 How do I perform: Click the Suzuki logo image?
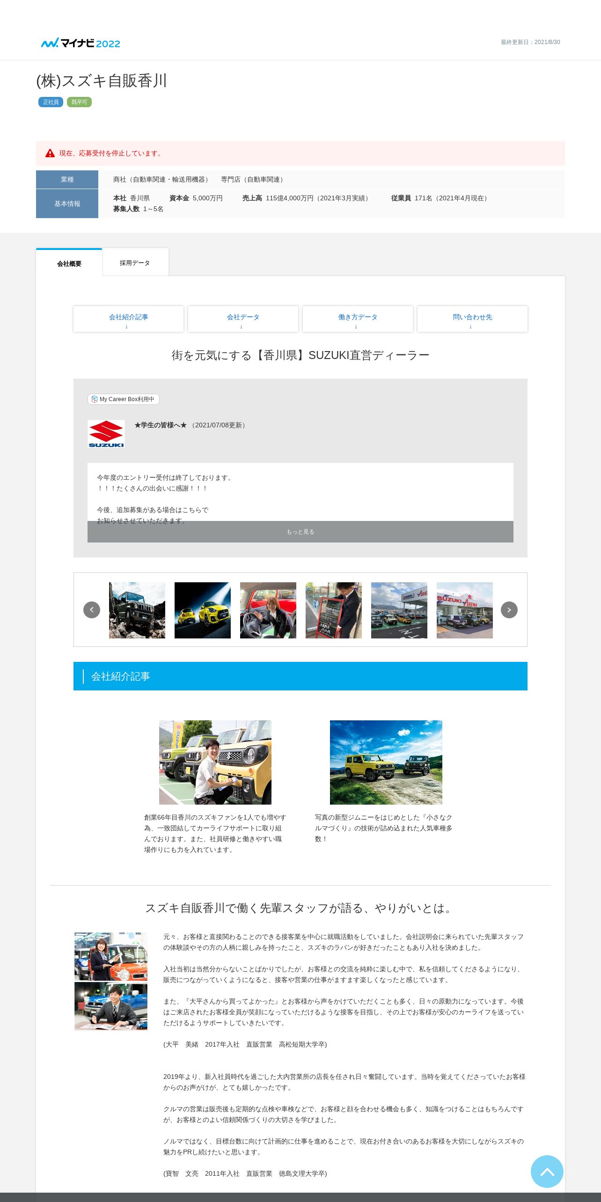point(106,434)
